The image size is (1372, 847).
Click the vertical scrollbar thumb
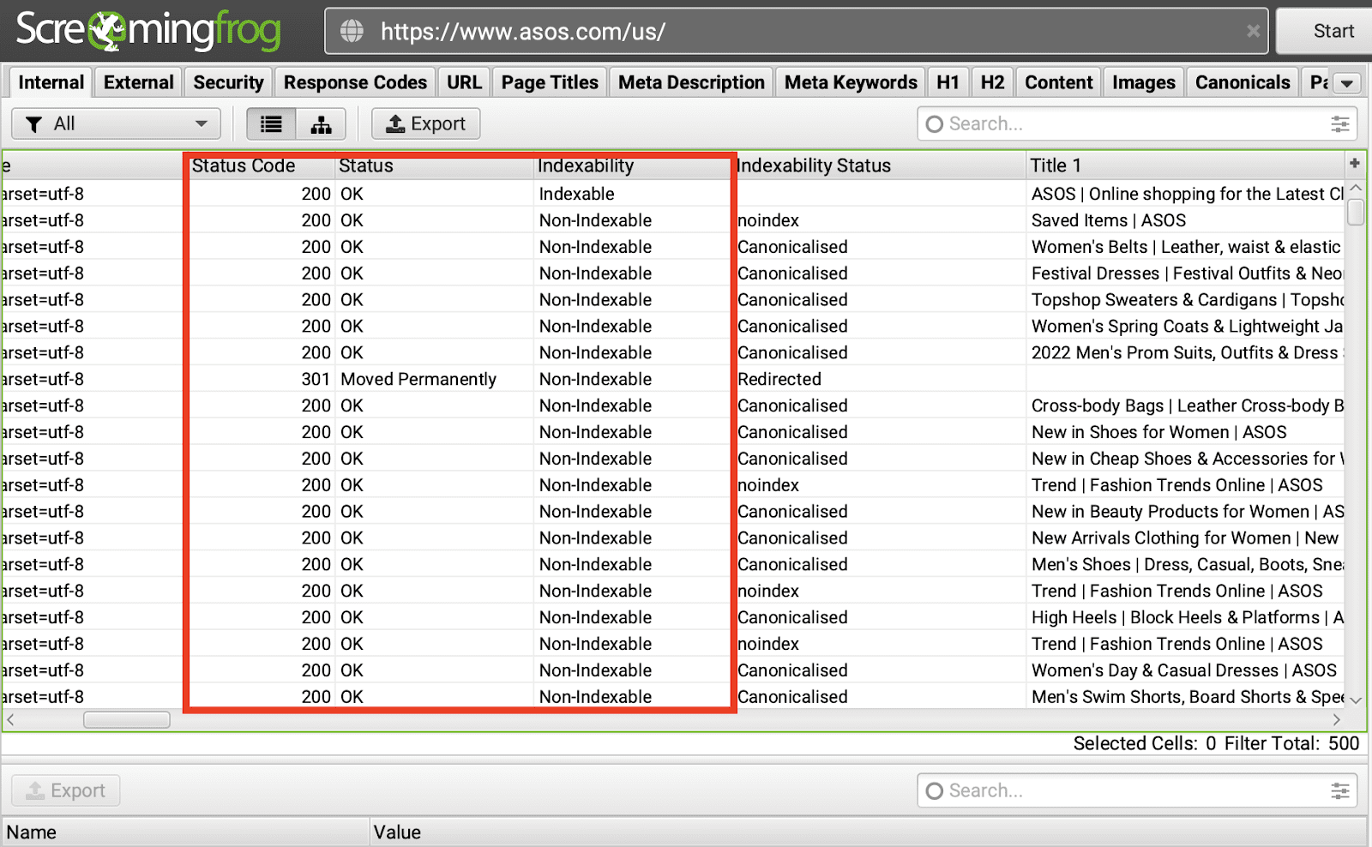[1356, 212]
